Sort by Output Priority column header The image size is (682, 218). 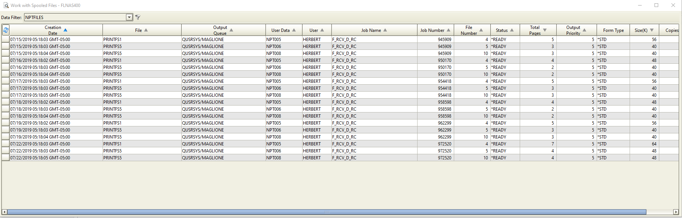tap(577, 30)
